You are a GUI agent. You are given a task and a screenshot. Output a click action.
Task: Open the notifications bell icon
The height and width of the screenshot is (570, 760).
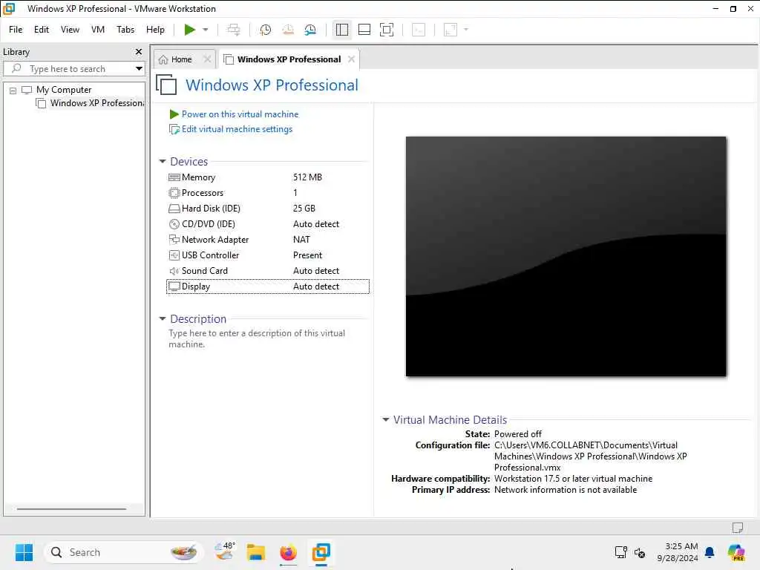tap(710, 552)
